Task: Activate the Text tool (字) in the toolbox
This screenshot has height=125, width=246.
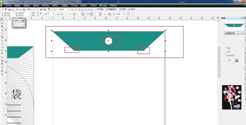Action: click(2, 53)
